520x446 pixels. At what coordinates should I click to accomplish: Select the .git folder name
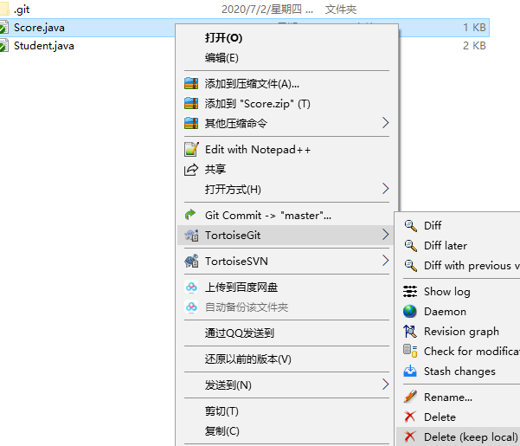click(22, 10)
